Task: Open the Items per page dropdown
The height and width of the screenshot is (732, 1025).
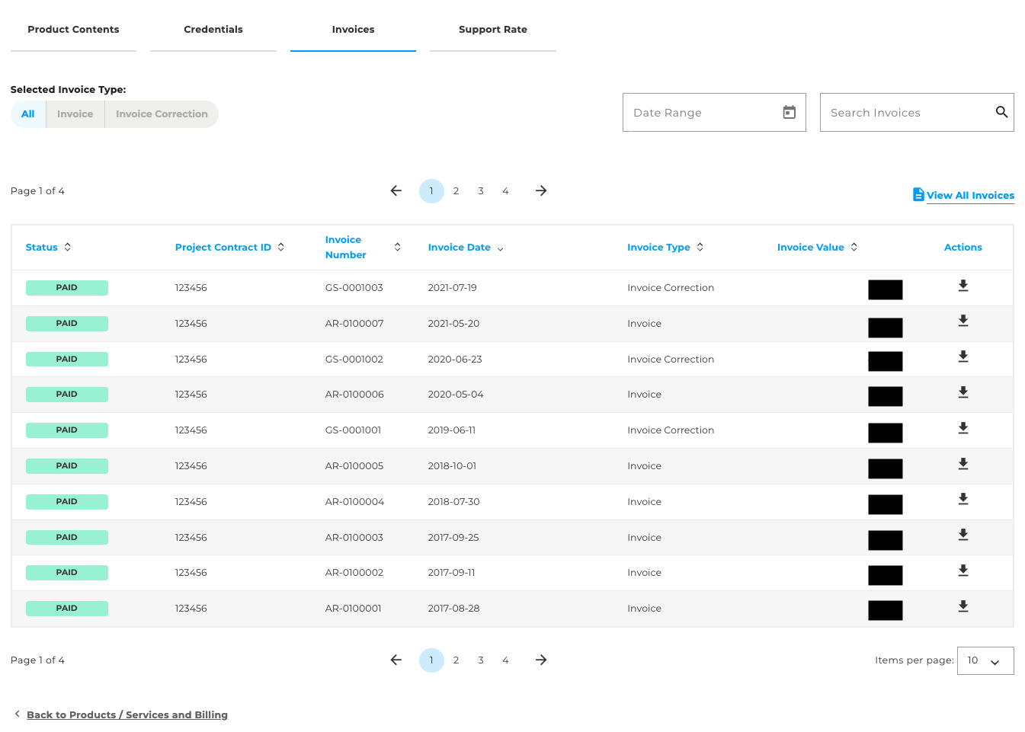Action: (985, 660)
